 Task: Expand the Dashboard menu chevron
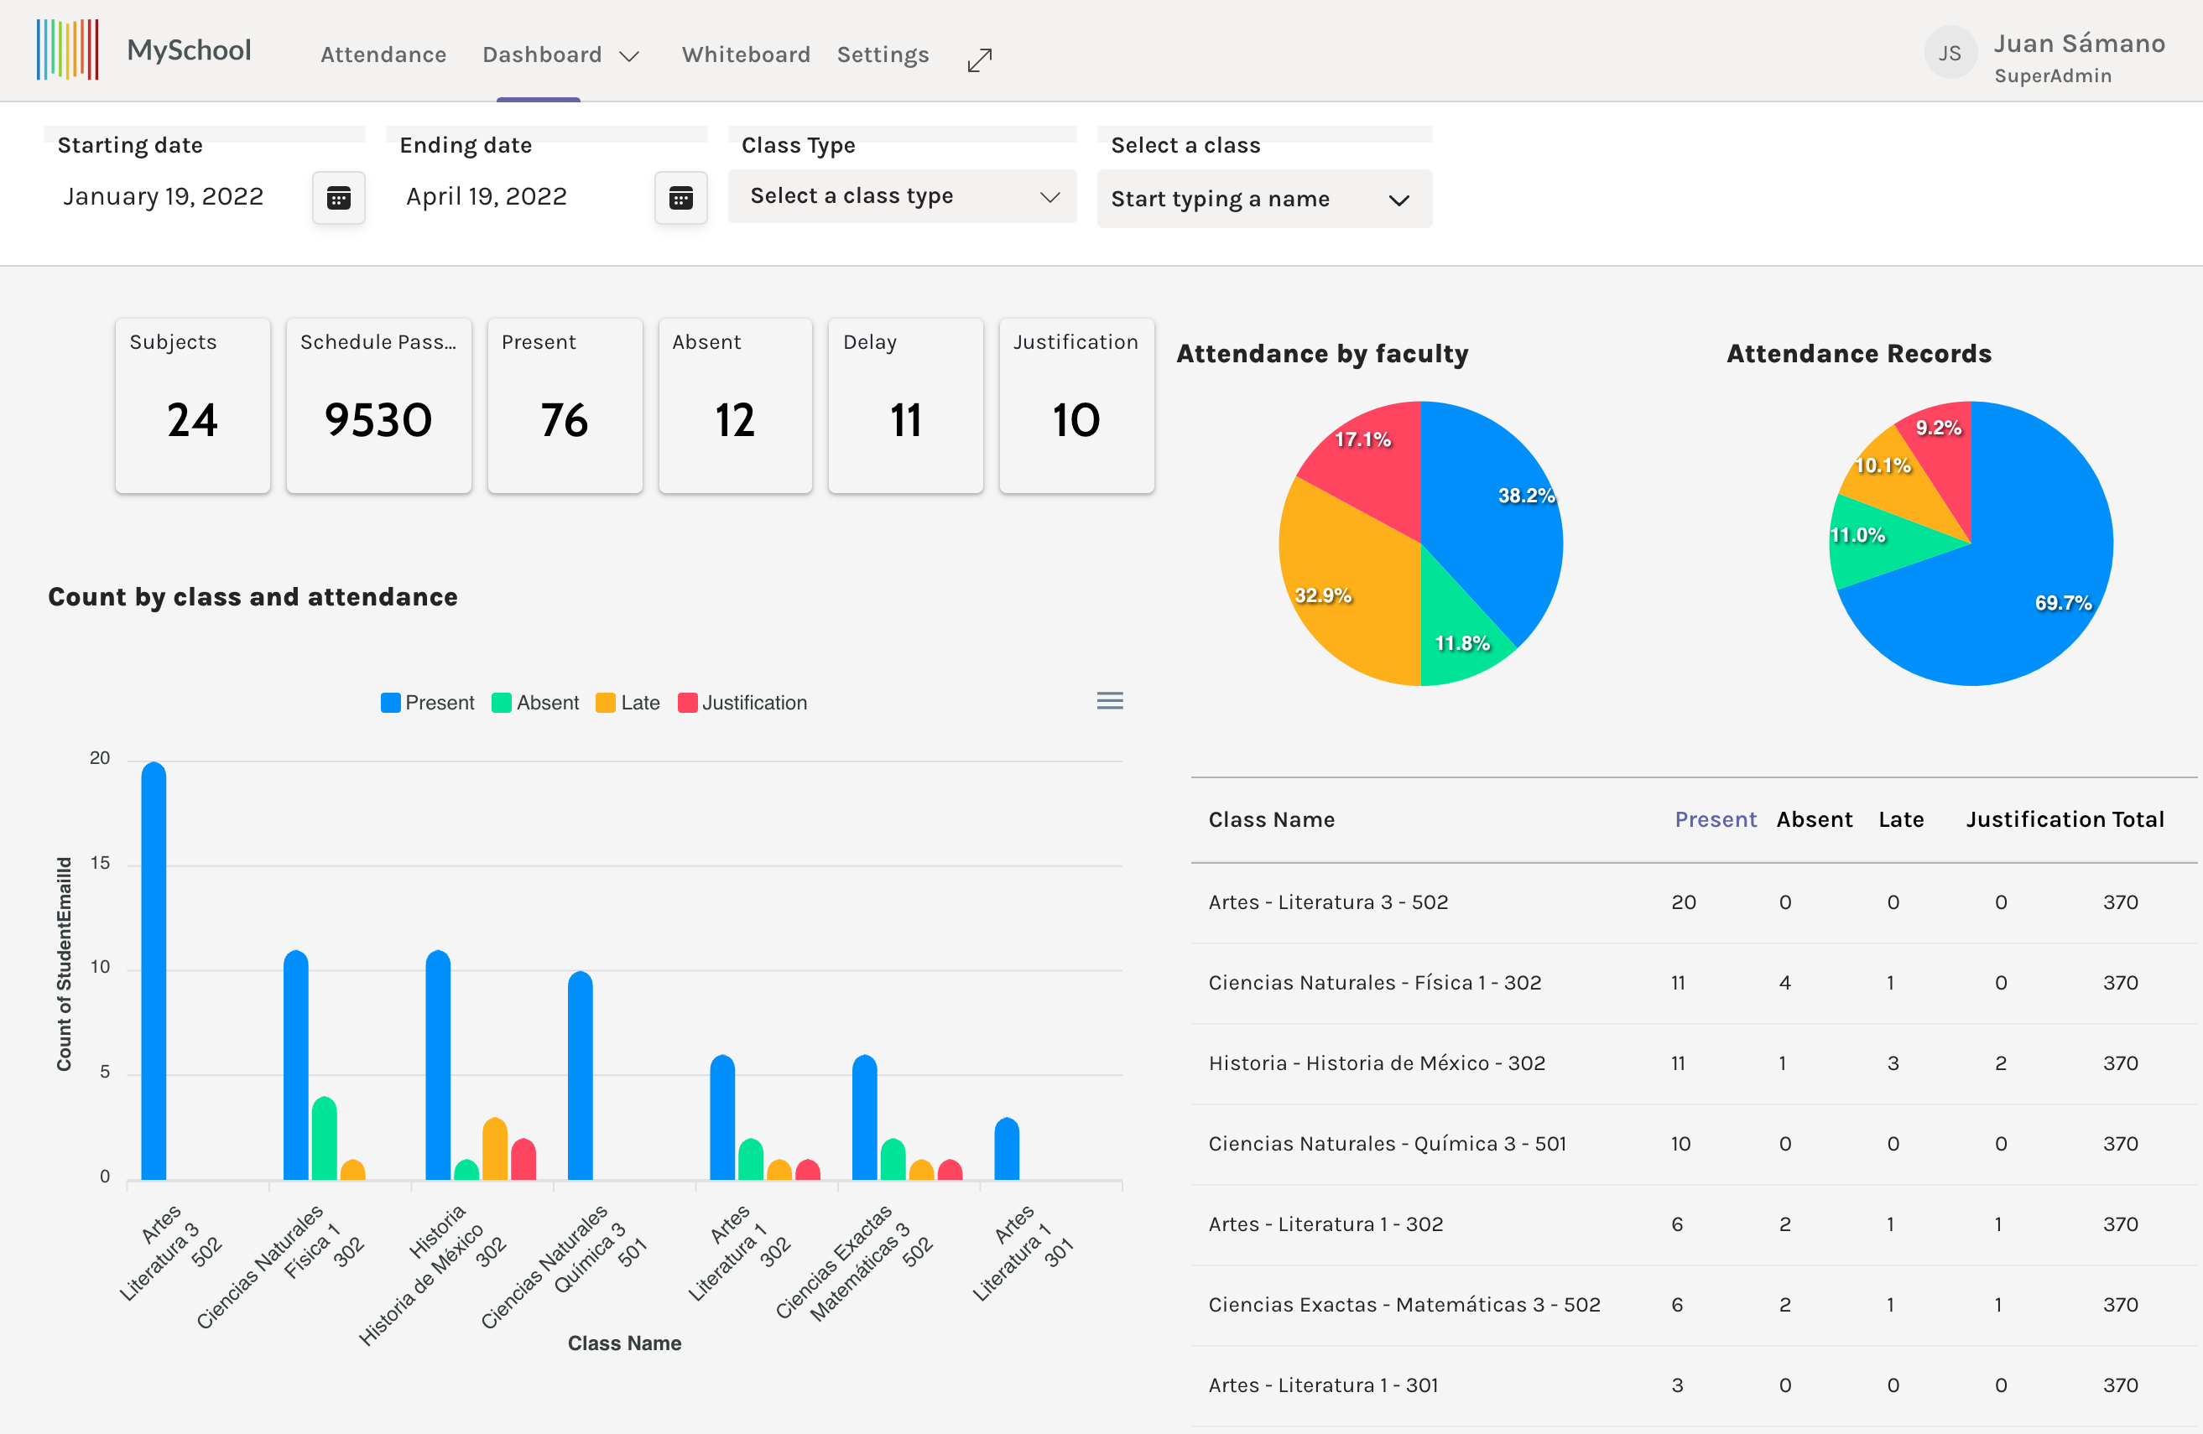click(x=629, y=56)
